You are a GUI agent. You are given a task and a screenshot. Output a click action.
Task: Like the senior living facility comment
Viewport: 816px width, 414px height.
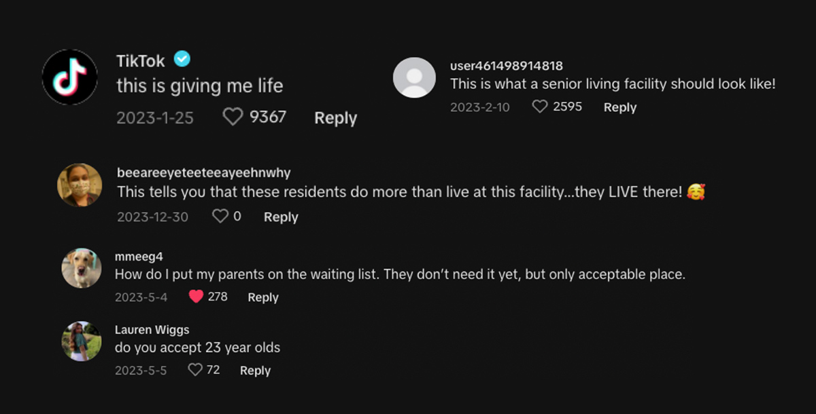click(539, 107)
